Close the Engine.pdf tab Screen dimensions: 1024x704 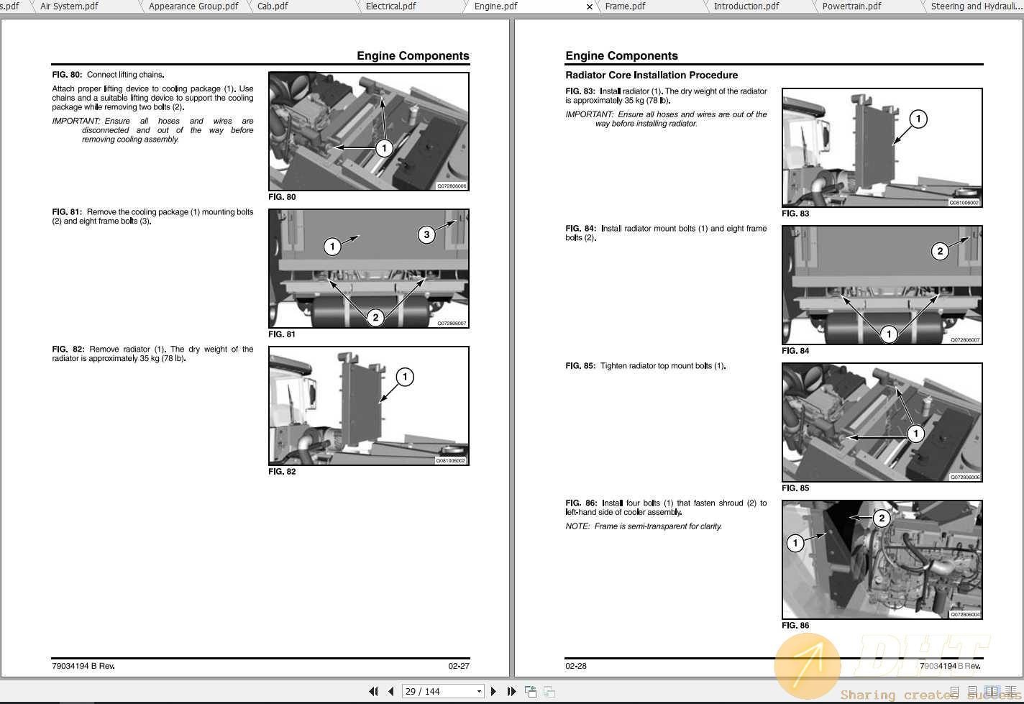point(590,6)
